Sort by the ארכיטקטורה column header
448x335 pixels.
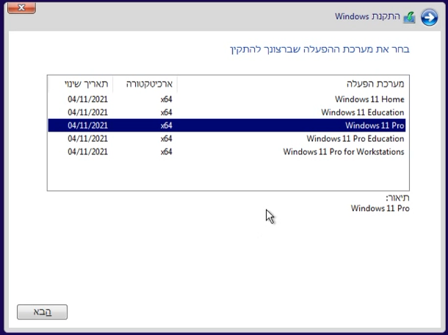pyautogui.click(x=145, y=84)
